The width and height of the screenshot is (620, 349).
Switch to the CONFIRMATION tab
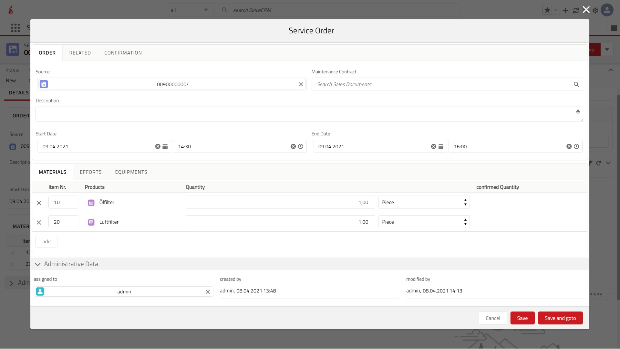[x=123, y=53]
